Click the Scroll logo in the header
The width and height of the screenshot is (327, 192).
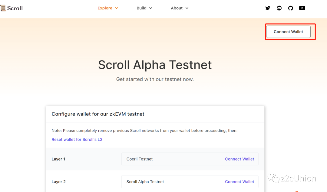coord(12,8)
